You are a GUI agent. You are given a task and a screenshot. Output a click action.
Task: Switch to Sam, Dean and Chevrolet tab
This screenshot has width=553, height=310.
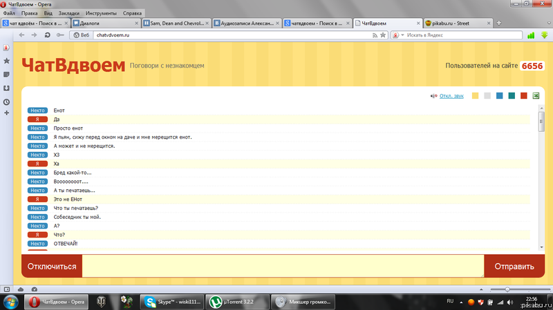tap(176, 23)
